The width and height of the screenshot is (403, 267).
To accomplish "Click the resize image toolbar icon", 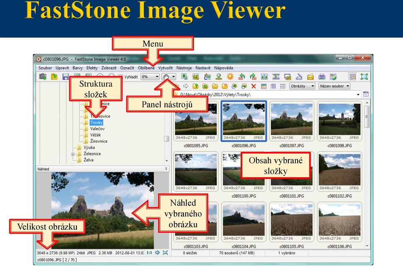I will 185,76.
